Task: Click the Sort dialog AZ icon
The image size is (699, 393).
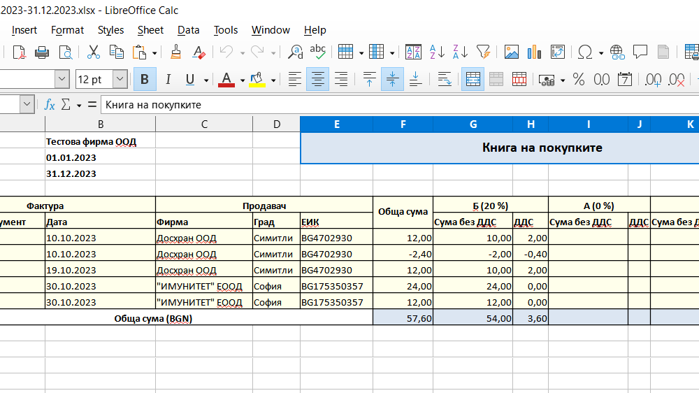Action: pos(413,52)
